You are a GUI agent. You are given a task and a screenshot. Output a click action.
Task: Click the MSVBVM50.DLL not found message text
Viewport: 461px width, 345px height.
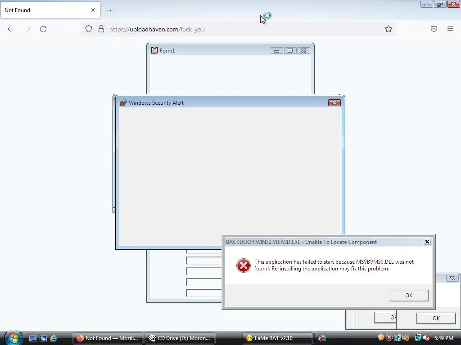tap(334, 265)
